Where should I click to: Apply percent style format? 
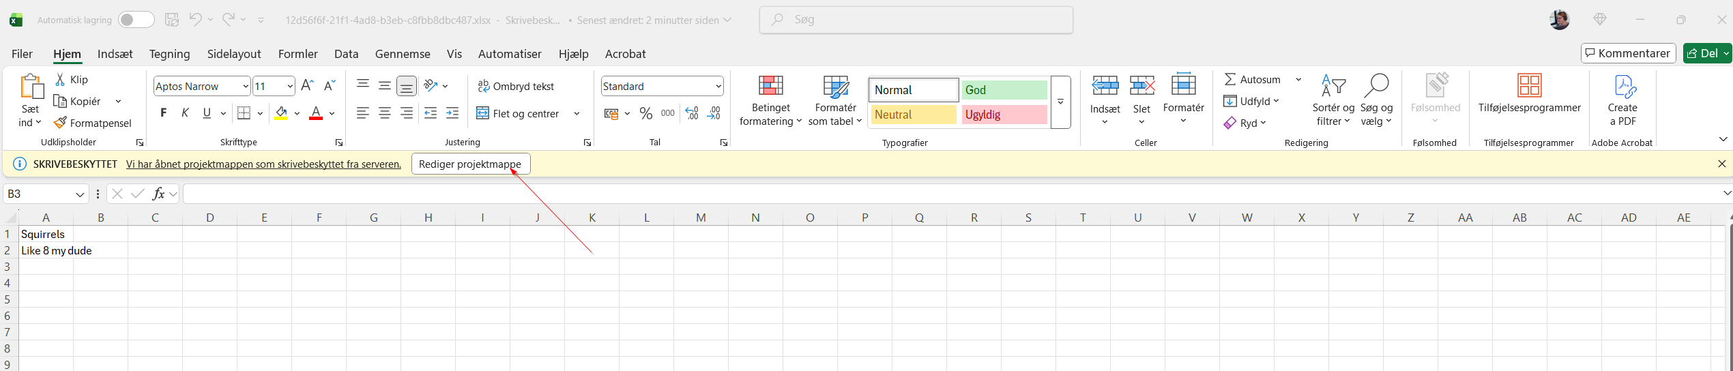coord(646,113)
